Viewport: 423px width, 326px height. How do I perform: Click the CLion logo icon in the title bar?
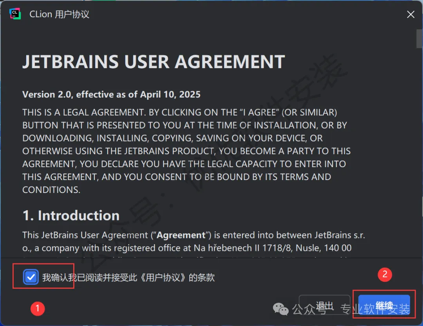15,14
